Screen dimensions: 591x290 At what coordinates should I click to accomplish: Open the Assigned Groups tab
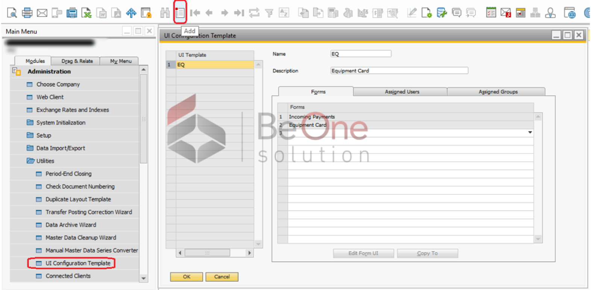click(498, 92)
